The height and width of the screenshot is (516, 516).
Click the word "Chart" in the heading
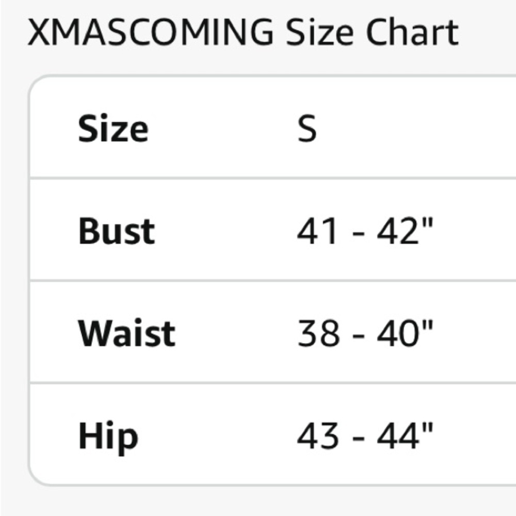coord(412,32)
